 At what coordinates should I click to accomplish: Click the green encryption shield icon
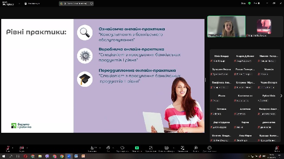coord(250,3)
